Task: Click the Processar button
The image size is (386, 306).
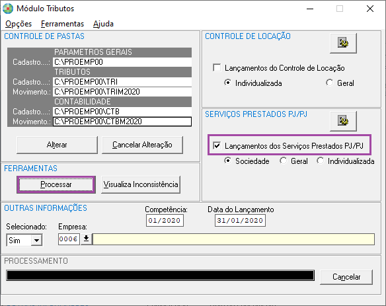Action: click(x=56, y=184)
